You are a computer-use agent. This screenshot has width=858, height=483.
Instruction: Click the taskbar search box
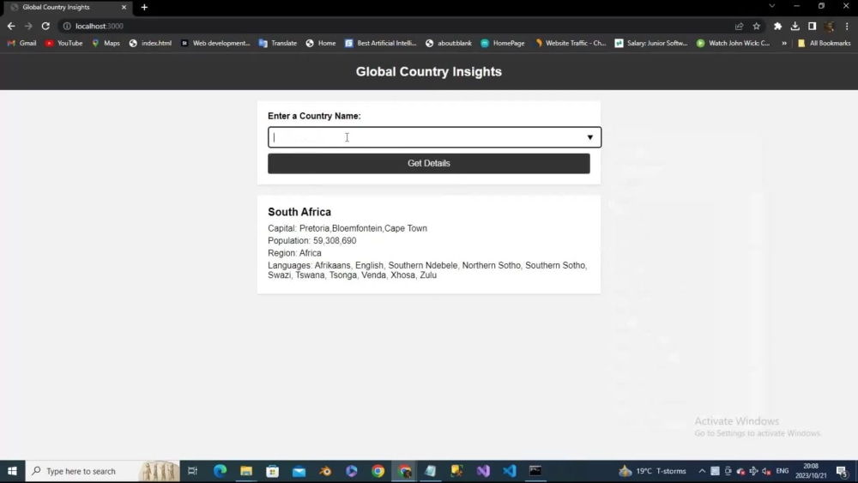(x=103, y=471)
